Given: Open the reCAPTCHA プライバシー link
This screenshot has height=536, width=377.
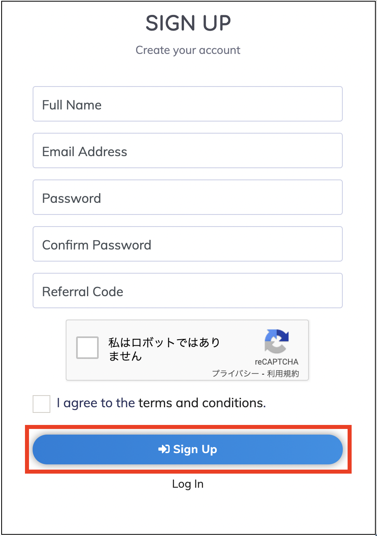Looking at the screenshot, I should click(236, 373).
